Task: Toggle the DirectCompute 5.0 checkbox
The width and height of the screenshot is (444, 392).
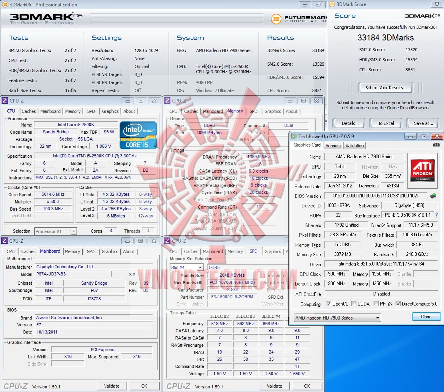Action: pos(398,304)
